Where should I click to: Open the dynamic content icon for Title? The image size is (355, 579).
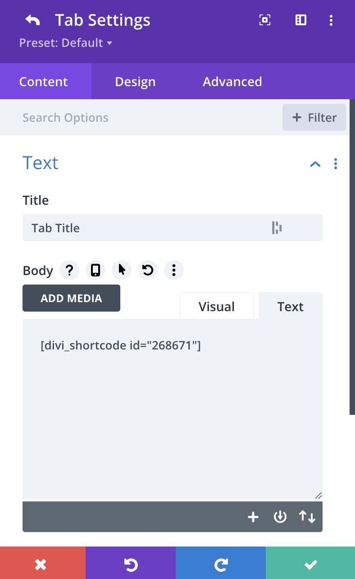tap(277, 228)
